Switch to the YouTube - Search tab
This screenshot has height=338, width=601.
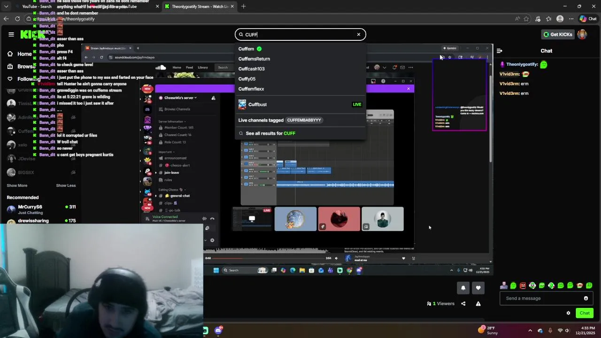(37, 7)
